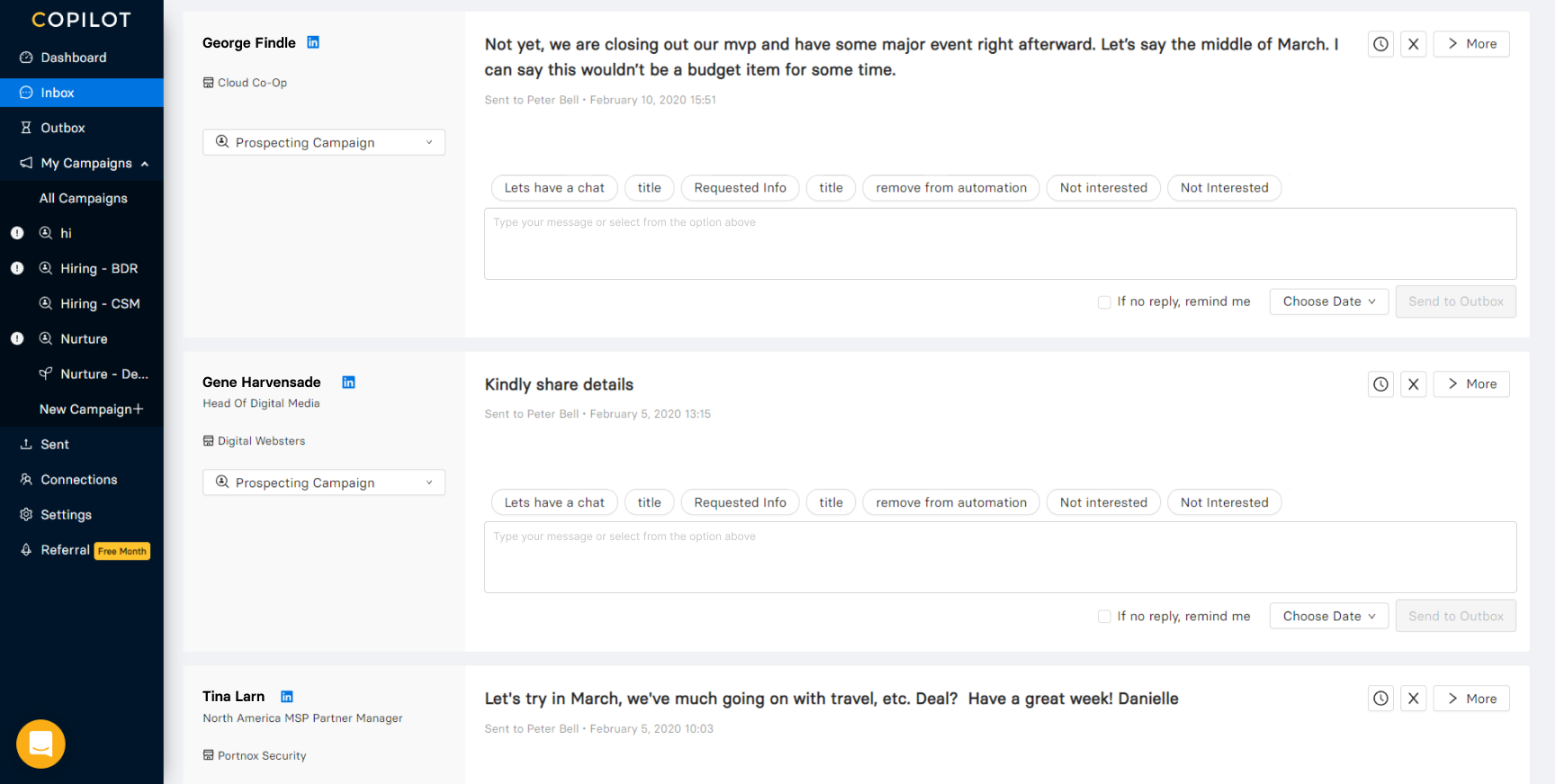Choose 'Lets have a chat' reply for Gene Harvensade
This screenshot has width=1555, height=784.
pyautogui.click(x=554, y=502)
